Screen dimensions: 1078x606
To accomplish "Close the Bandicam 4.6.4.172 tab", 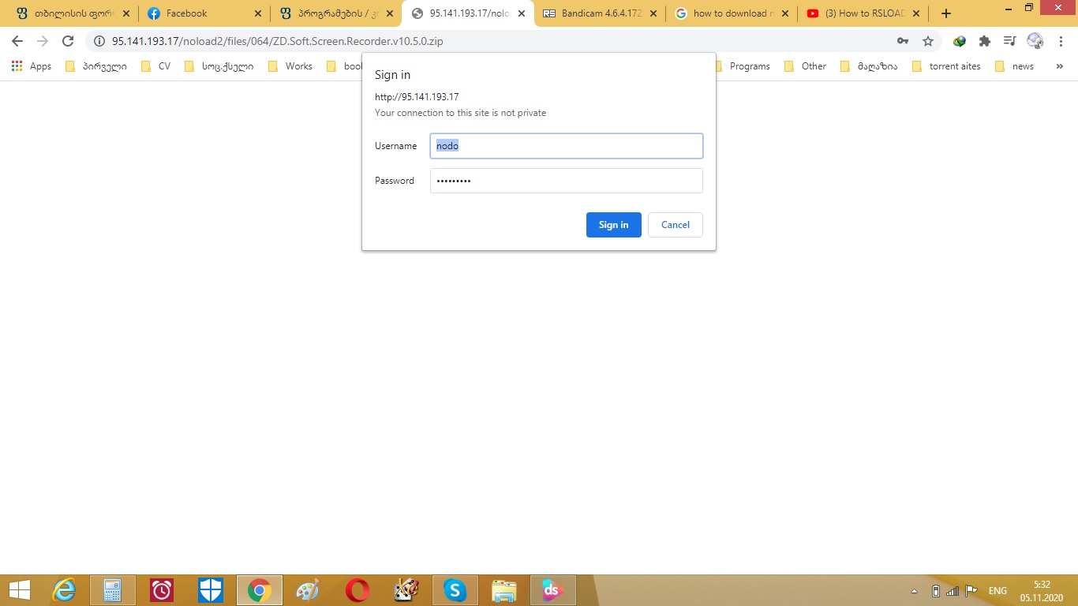I will [x=653, y=13].
